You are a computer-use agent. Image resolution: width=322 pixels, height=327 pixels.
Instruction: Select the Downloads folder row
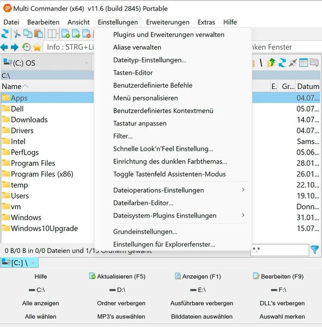click(x=47, y=120)
